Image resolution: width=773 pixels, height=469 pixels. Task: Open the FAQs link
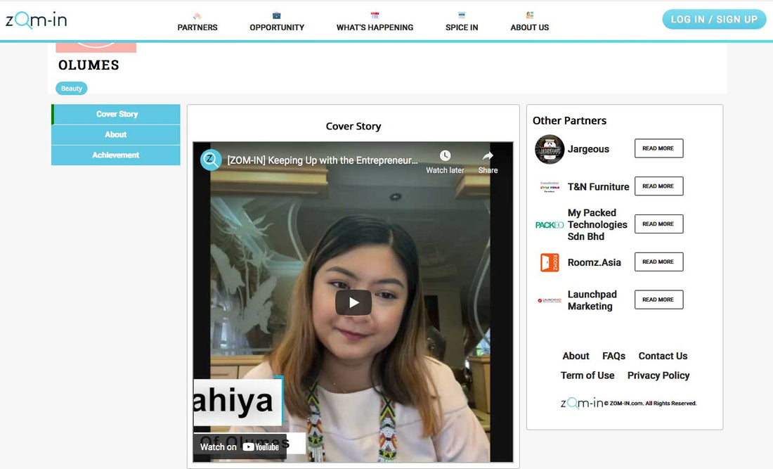[x=613, y=356]
